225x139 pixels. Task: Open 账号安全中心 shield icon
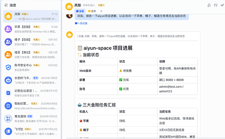[x=8, y=67]
